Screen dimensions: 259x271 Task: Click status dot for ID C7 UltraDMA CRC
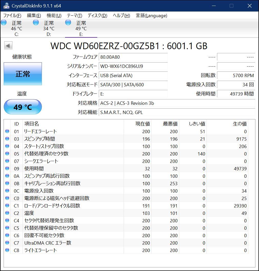(x=7, y=243)
